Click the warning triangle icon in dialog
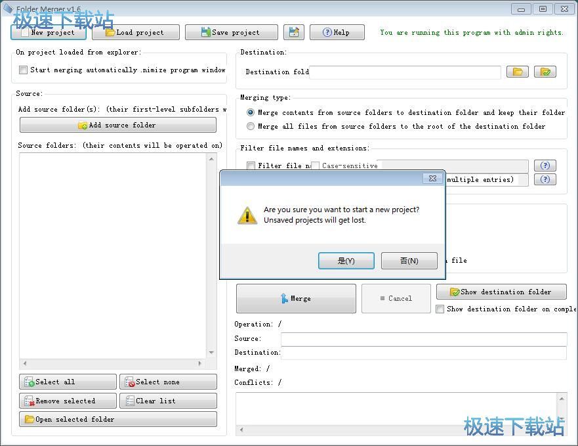The width and height of the screenshot is (578, 446). click(247, 215)
